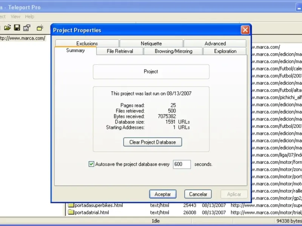Open project using the folder toolbar icon
This screenshot has height=226, width=302.
(7, 27)
